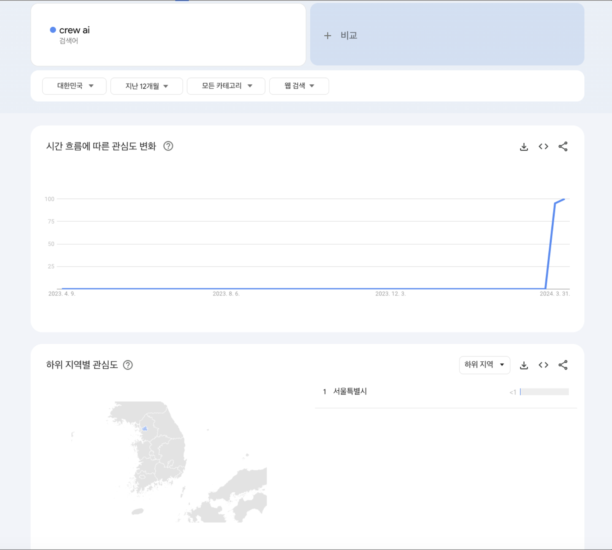Click the 비교 compare button
The height and width of the screenshot is (550, 612).
447,35
